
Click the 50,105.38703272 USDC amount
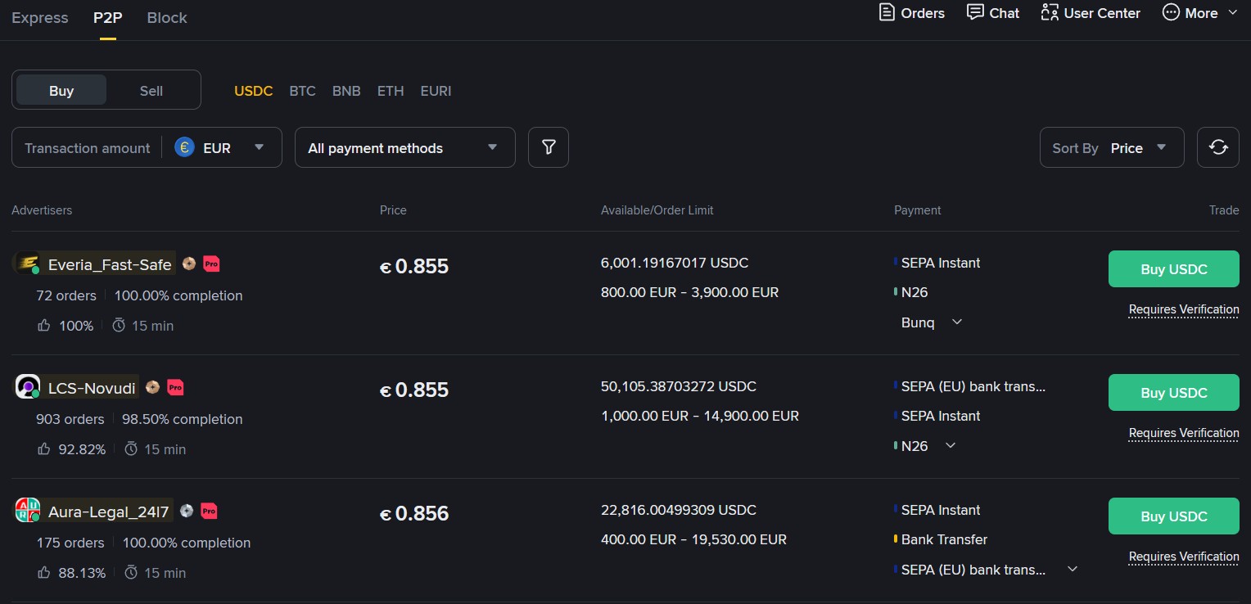679,386
